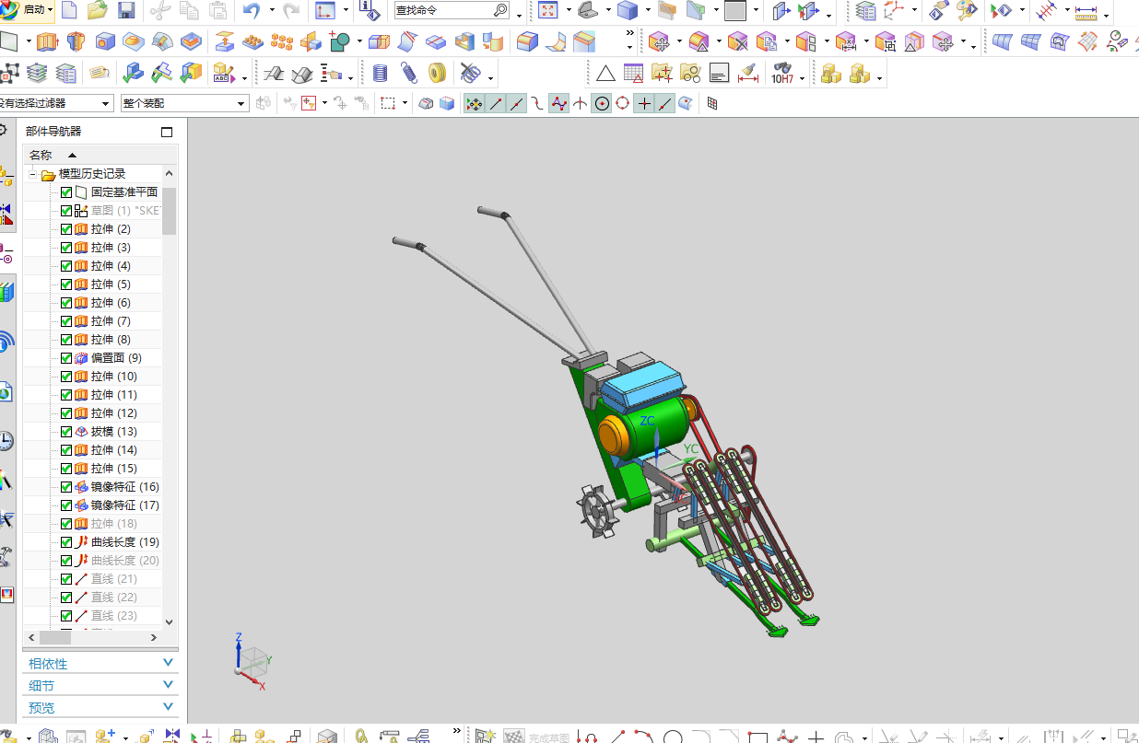Viewport: 1139px width, 743px height.
Task: Click the Unite boolean icon
Action: pyautogui.click(x=341, y=41)
